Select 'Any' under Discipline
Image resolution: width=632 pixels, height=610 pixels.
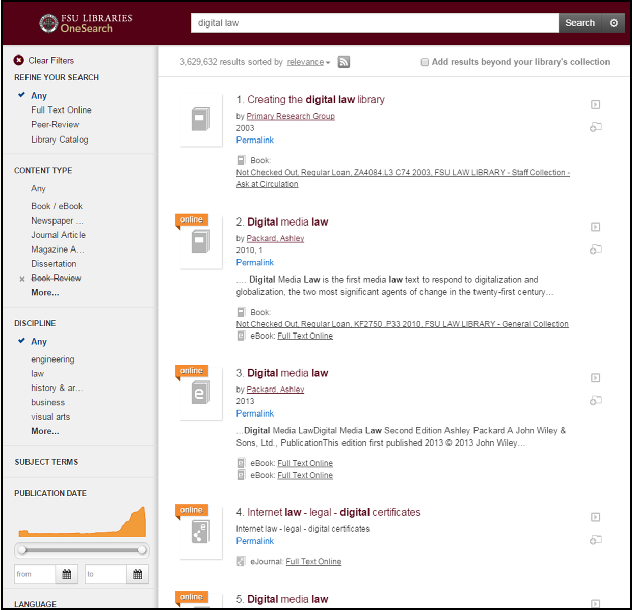click(39, 341)
